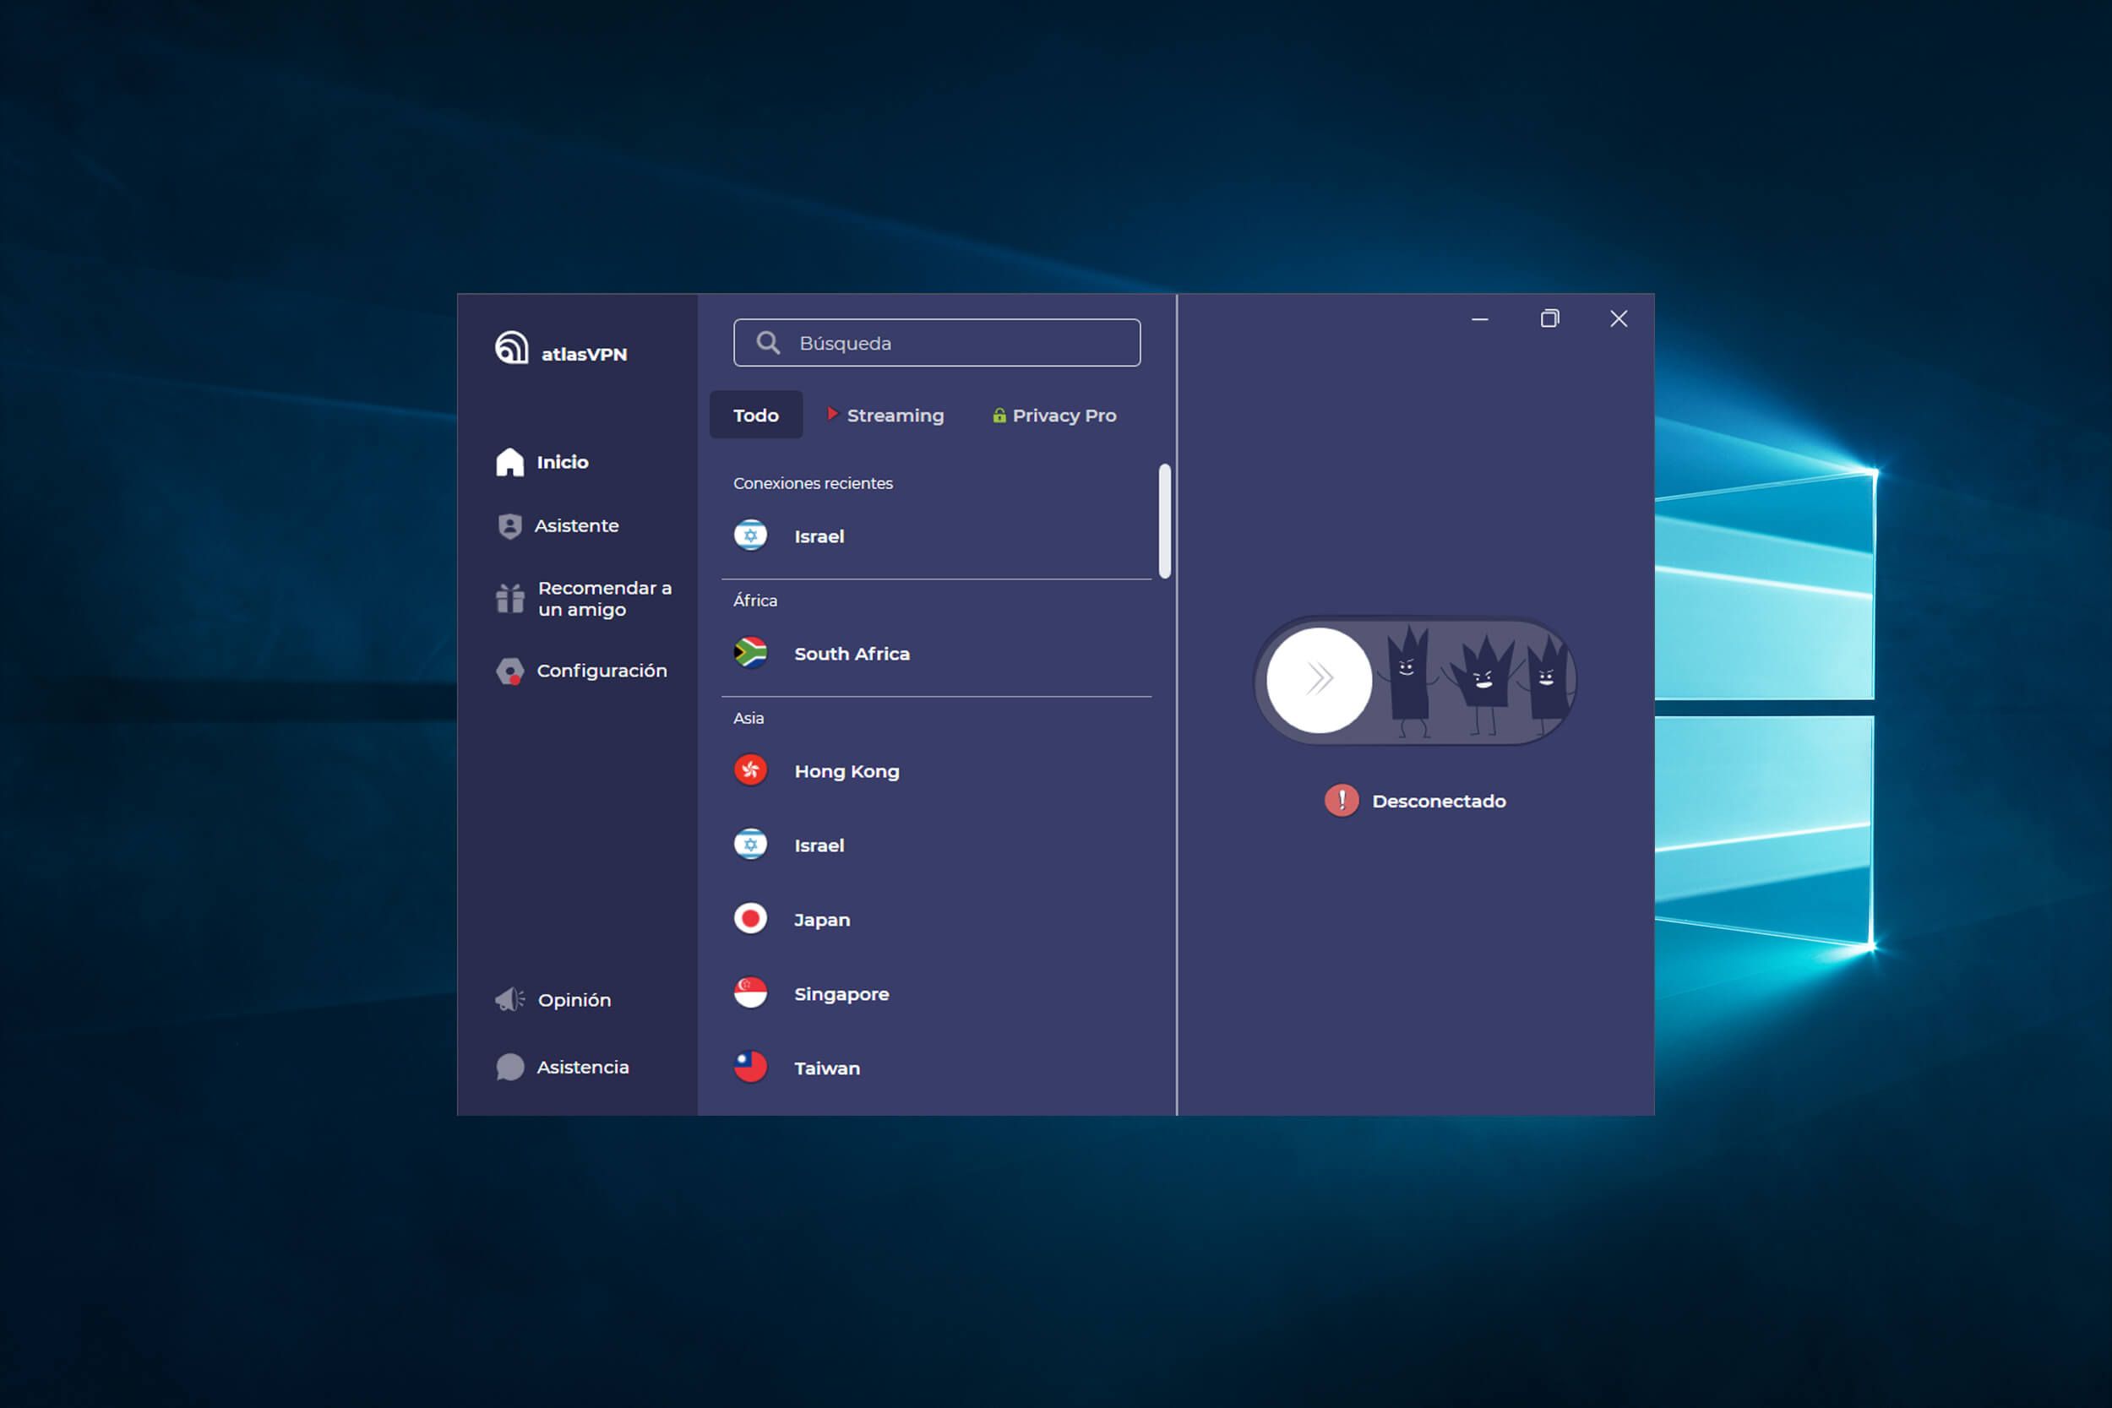Viewport: 2112px width, 1408px height.
Task: Maximize the atlasVPN window
Action: (x=1549, y=318)
